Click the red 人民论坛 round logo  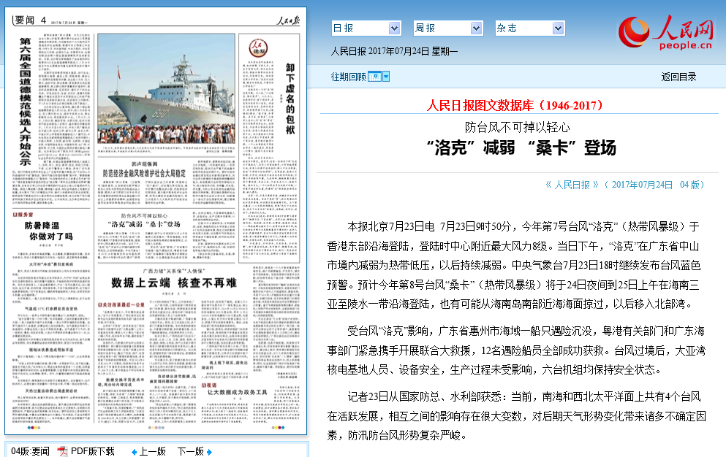click(x=258, y=48)
